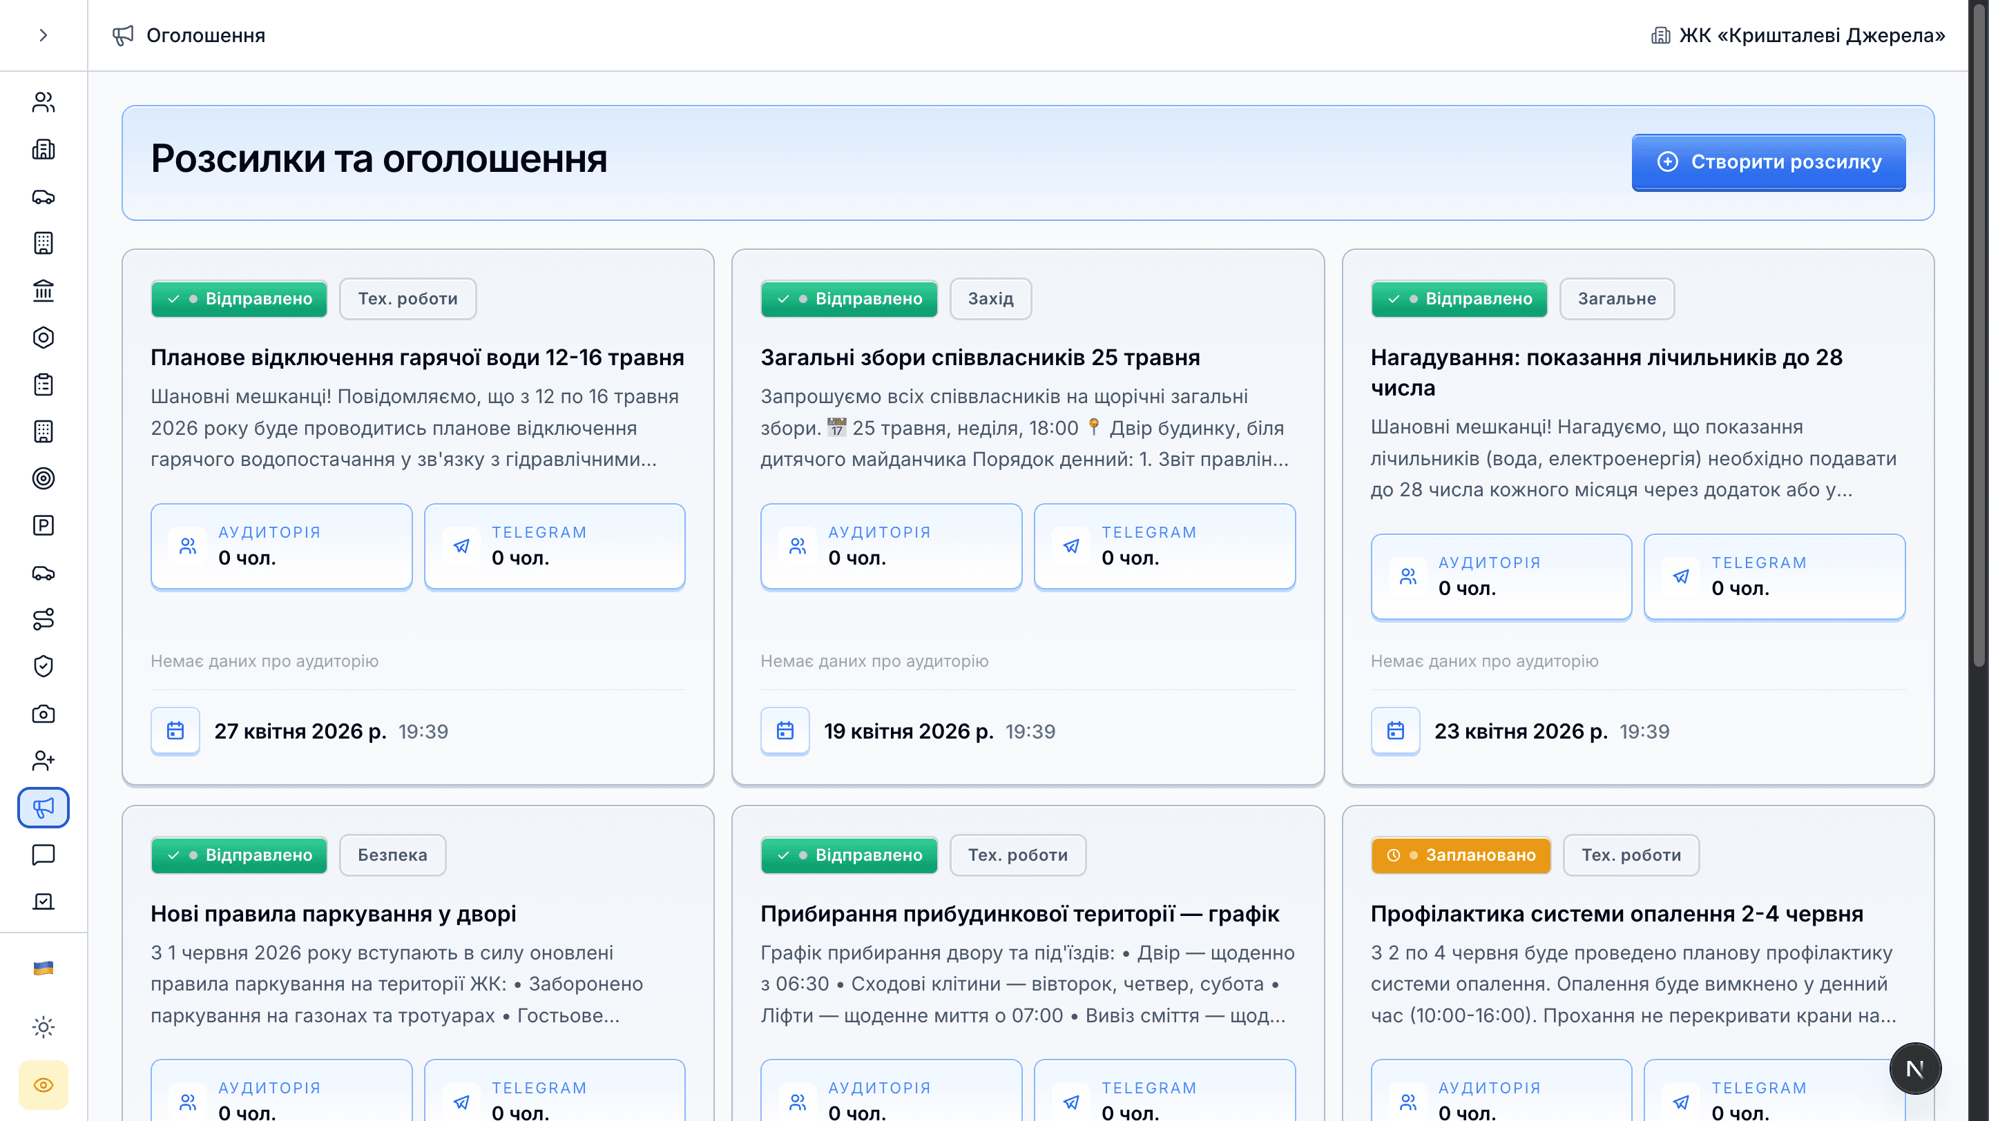The height and width of the screenshot is (1121, 1989).
Task: Switch language via the Ukrainian flag icon
Action: (x=44, y=968)
